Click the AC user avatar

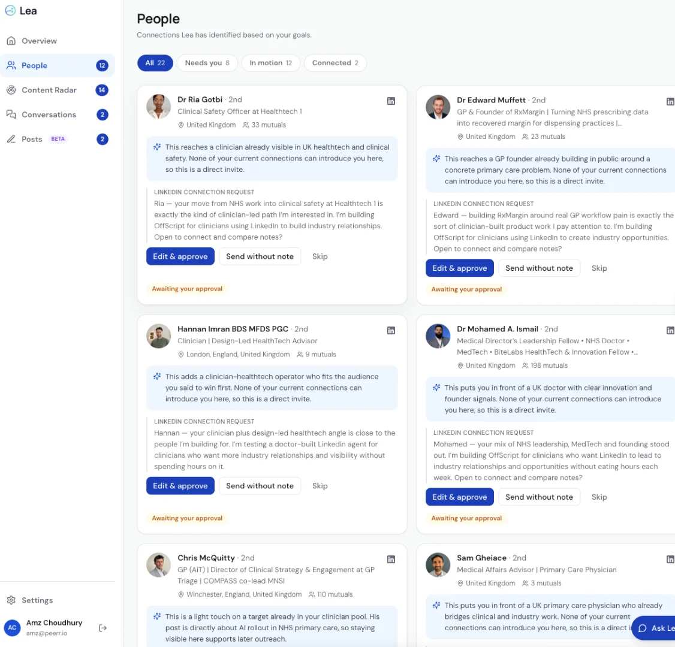click(12, 628)
